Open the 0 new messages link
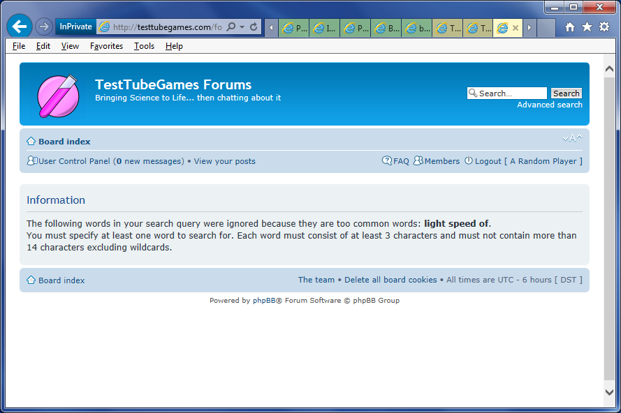 [x=149, y=161]
